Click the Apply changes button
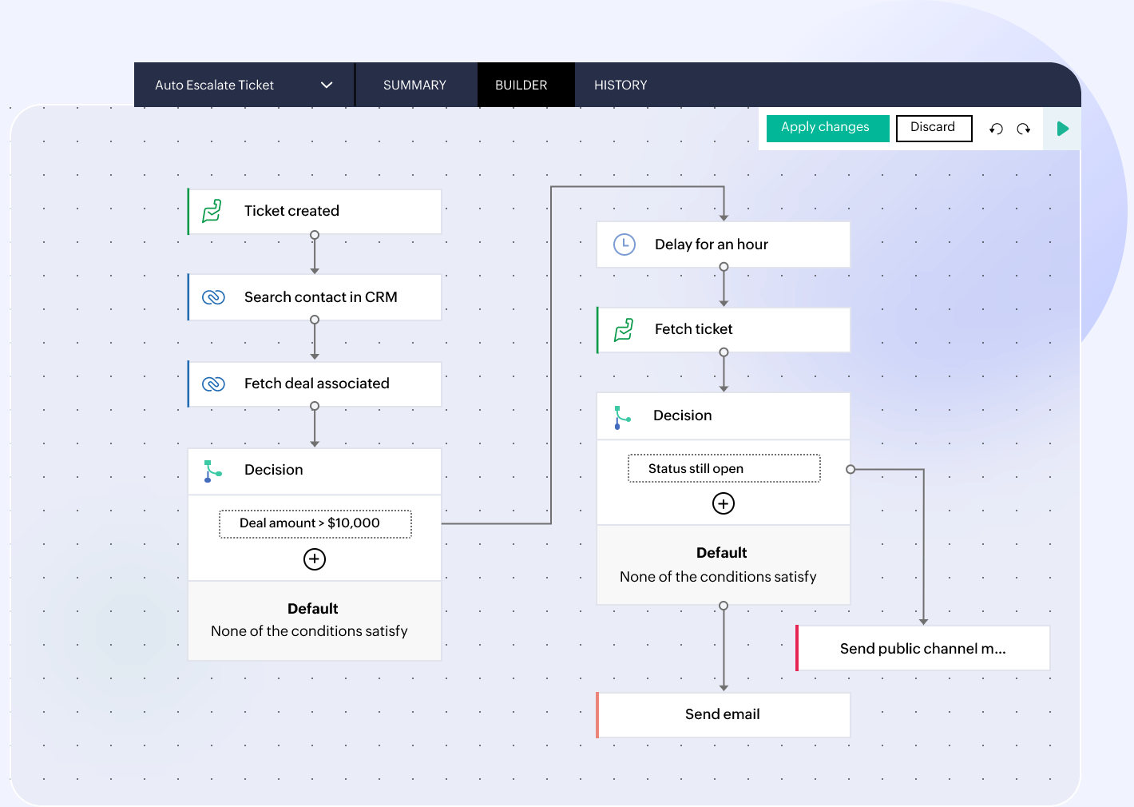This screenshot has height=807, width=1134. point(827,127)
